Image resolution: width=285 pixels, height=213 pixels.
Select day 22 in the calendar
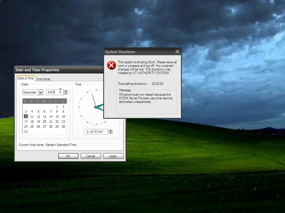point(57,121)
